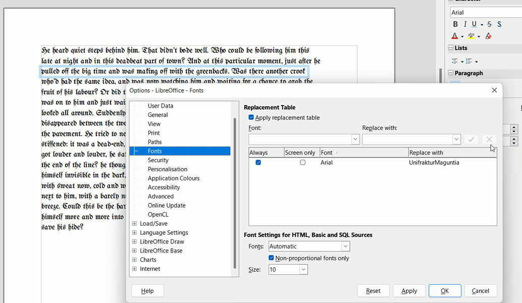Select the Arial cell in the replacement table
522x303 pixels.
(327, 163)
